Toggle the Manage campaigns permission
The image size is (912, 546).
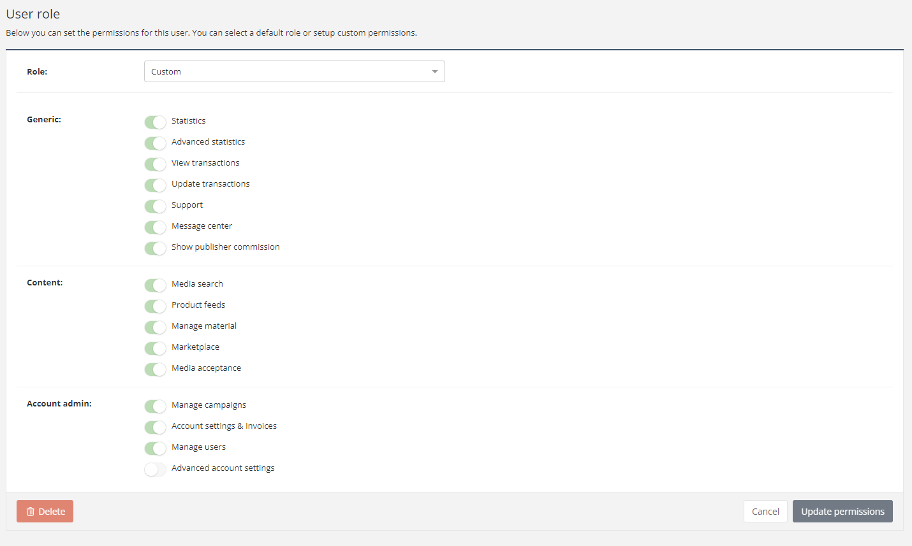155,406
